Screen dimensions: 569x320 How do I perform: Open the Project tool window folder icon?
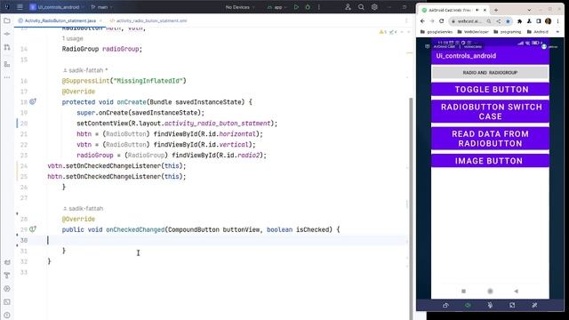tap(7, 20)
